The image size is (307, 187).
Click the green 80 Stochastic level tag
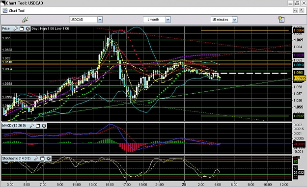tap(295, 161)
